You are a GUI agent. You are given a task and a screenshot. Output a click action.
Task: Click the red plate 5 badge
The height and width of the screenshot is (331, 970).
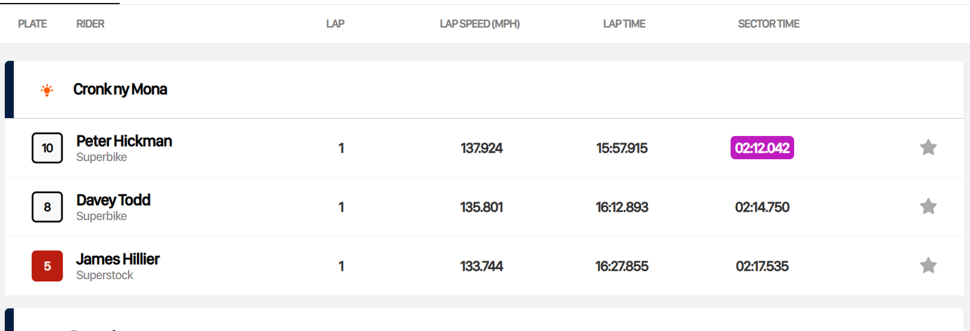coord(47,266)
